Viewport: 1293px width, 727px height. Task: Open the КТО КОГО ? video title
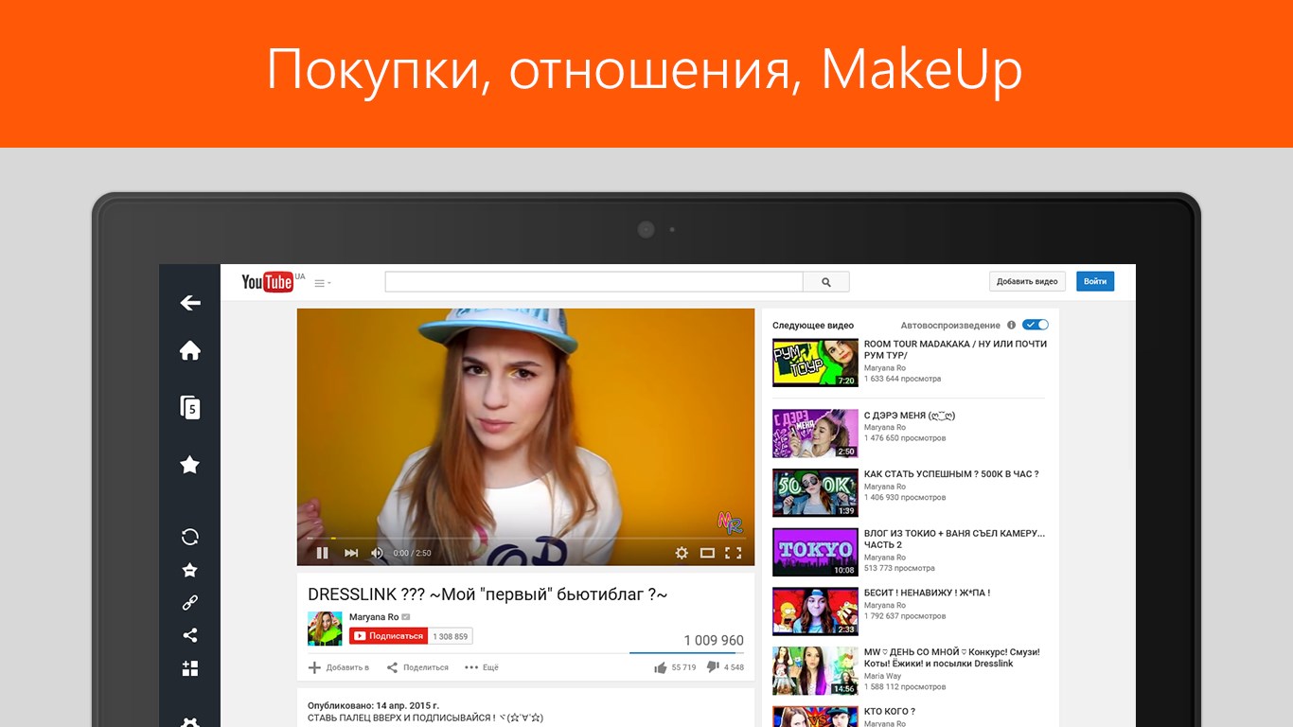(x=890, y=711)
